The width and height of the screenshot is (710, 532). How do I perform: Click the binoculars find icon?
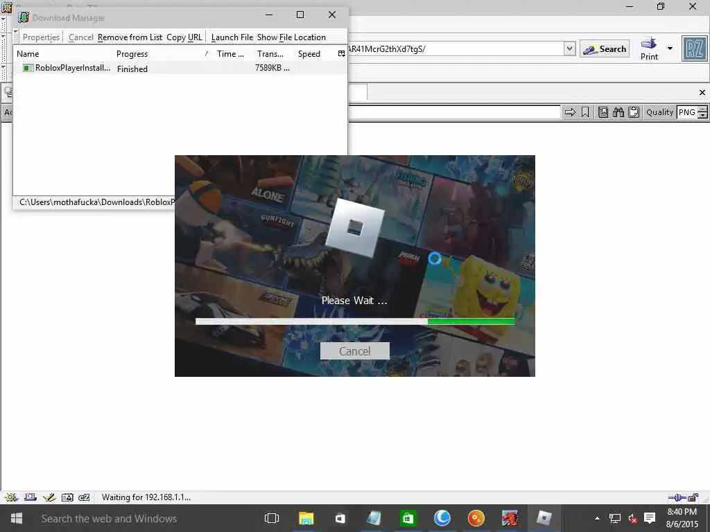pyautogui.click(x=618, y=112)
